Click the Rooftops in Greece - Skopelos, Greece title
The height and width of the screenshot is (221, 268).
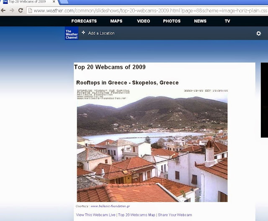pyautogui.click(x=127, y=83)
